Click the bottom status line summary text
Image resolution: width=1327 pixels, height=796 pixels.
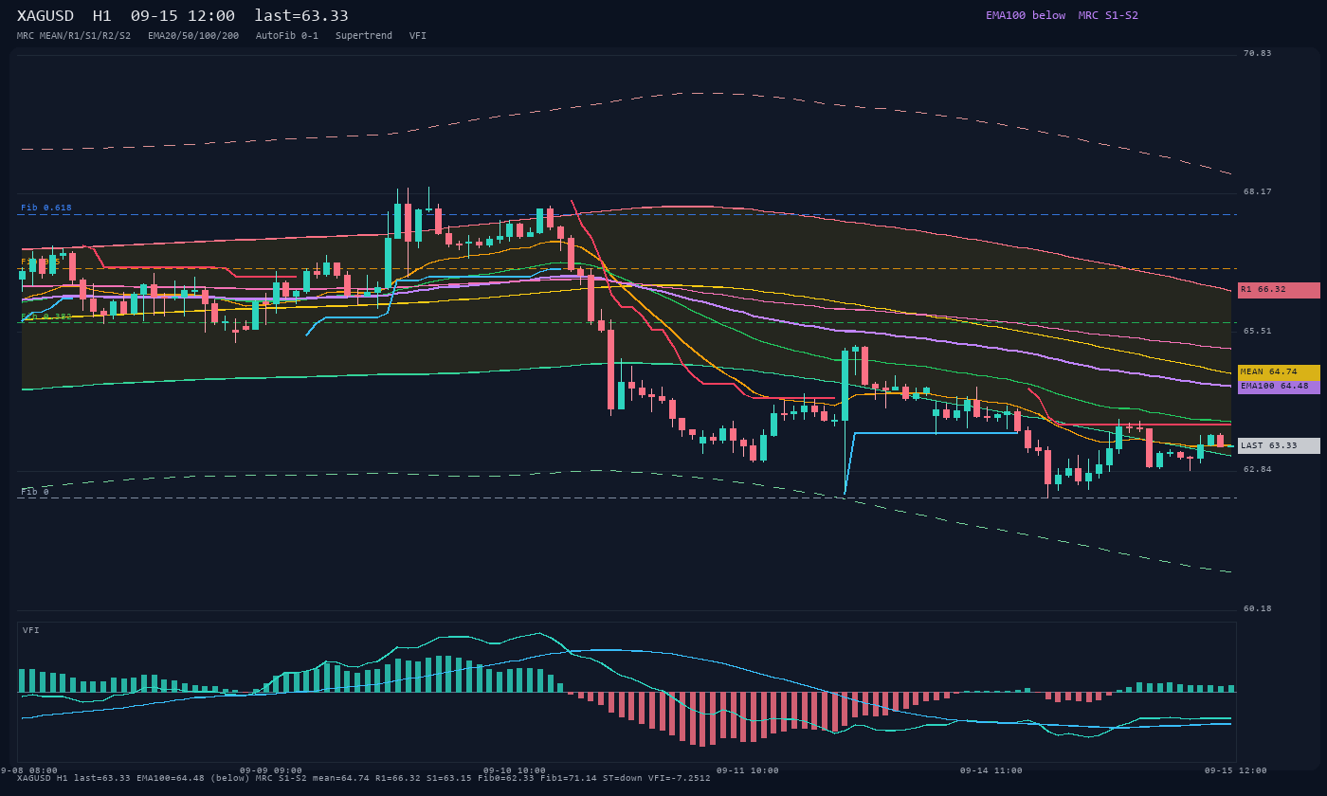tap(364, 778)
